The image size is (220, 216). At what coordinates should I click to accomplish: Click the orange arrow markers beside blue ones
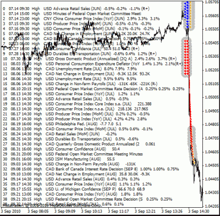coord(191,15)
